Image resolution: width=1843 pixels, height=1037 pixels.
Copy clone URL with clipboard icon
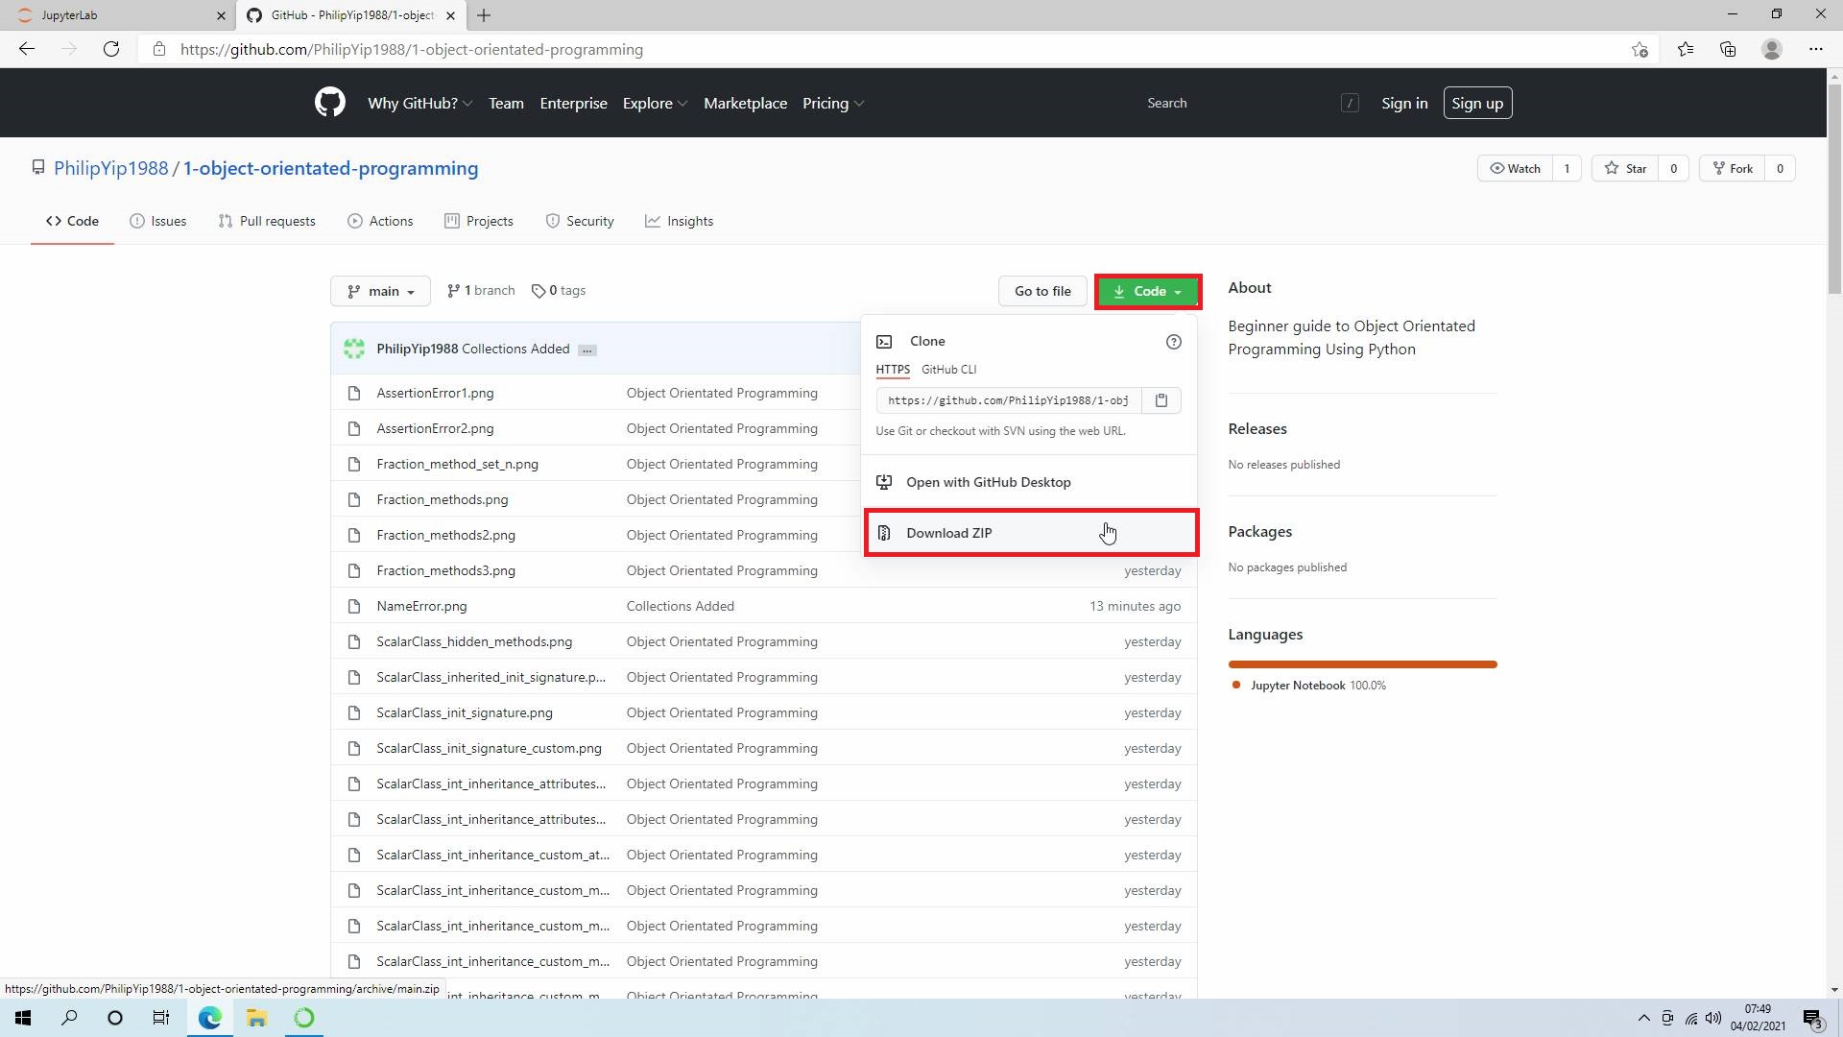click(x=1161, y=400)
